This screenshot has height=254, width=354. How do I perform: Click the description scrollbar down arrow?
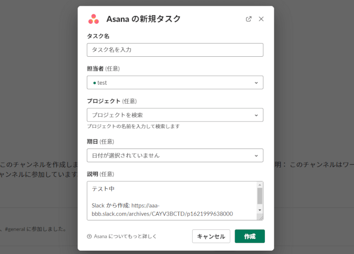(x=260, y=210)
